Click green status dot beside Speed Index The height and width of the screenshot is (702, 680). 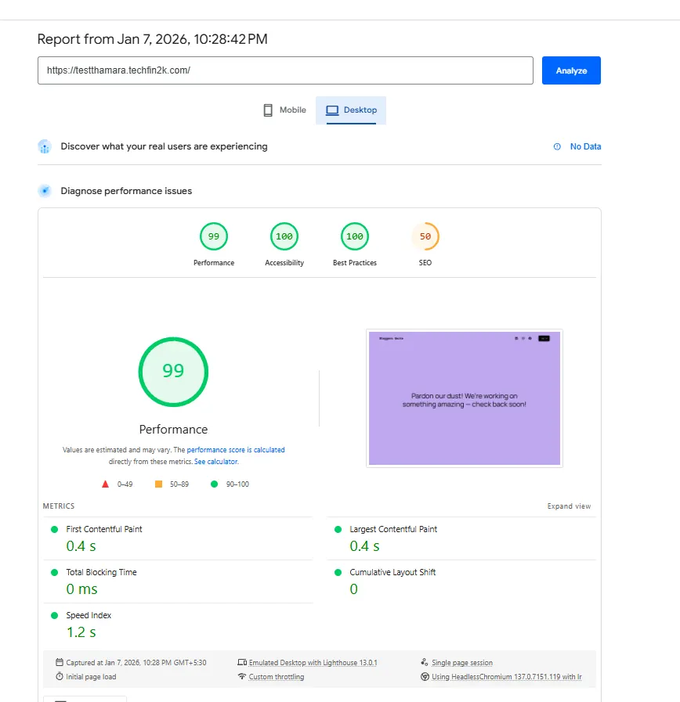click(55, 616)
